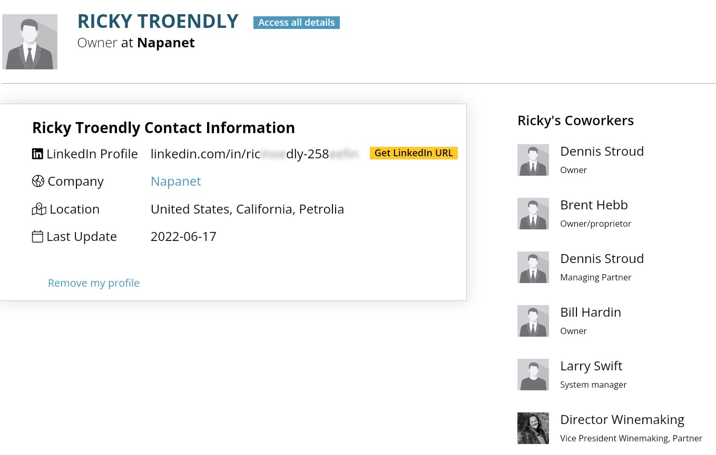
Task: Open the Director Winemaking coworker name
Action: click(x=622, y=420)
